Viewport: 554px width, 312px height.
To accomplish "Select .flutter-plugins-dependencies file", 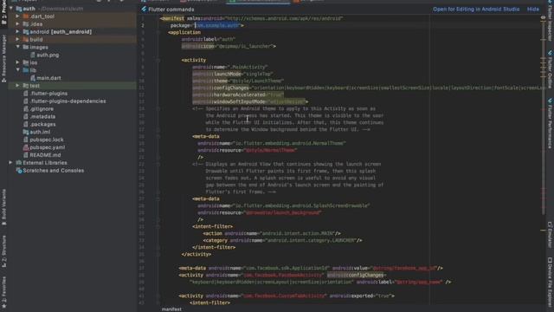I will click(68, 101).
